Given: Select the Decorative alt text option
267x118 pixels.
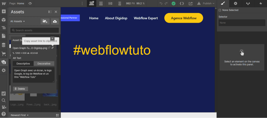Looking at the screenshot, I should pos(44,64).
